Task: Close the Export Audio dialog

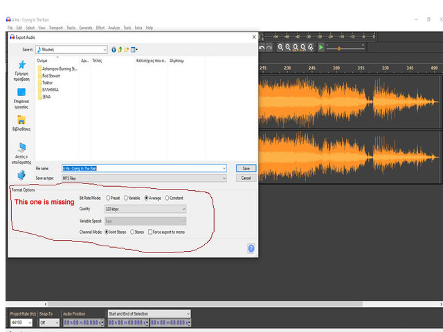Action: point(254,37)
